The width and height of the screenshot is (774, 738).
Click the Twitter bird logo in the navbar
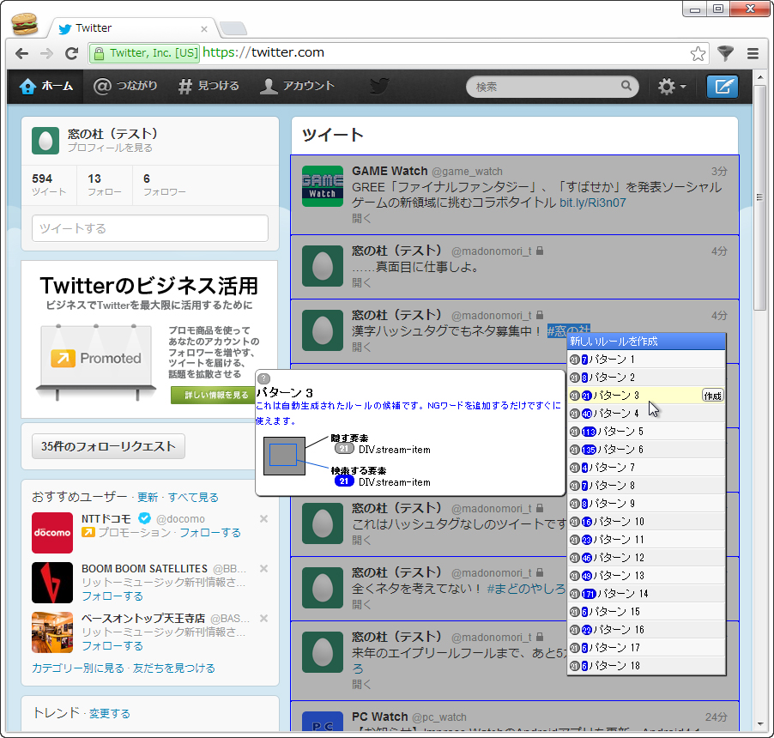379,86
